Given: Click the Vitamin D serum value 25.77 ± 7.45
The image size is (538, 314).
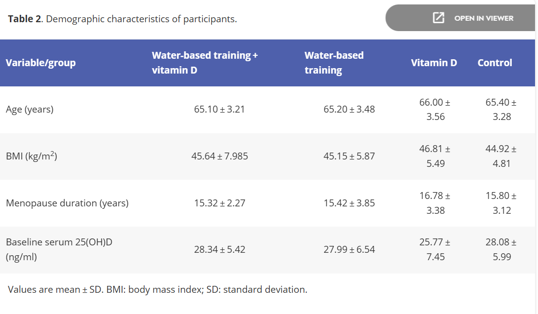Looking at the screenshot, I should pyautogui.click(x=435, y=250).
